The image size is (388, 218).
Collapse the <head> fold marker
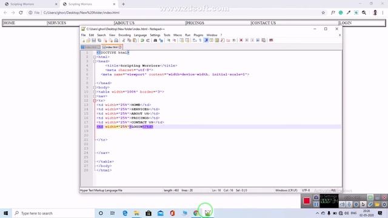coord(95,61)
